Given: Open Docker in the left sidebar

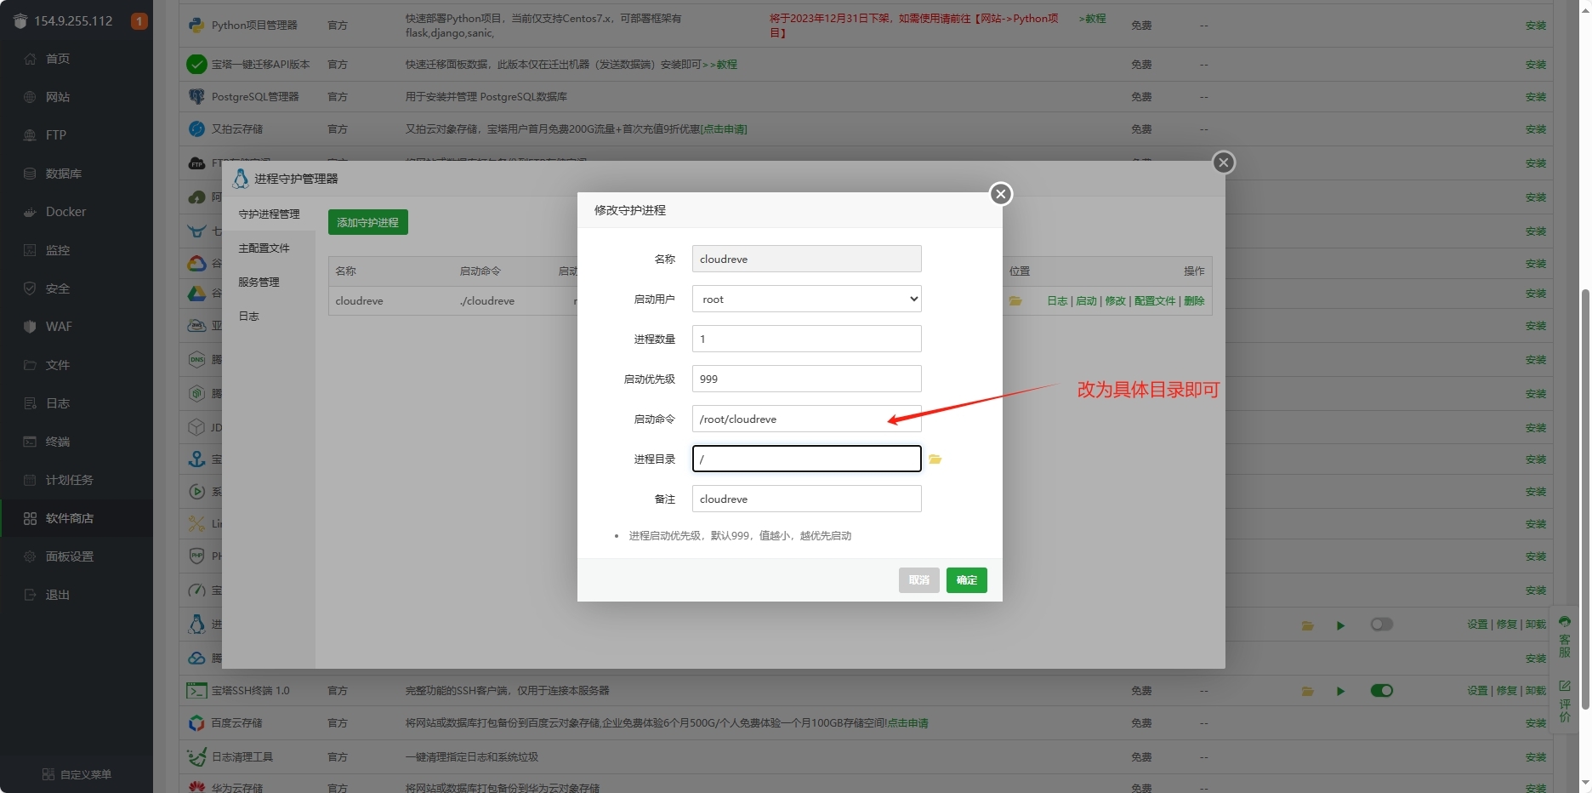Looking at the screenshot, I should click(x=65, y=212).
